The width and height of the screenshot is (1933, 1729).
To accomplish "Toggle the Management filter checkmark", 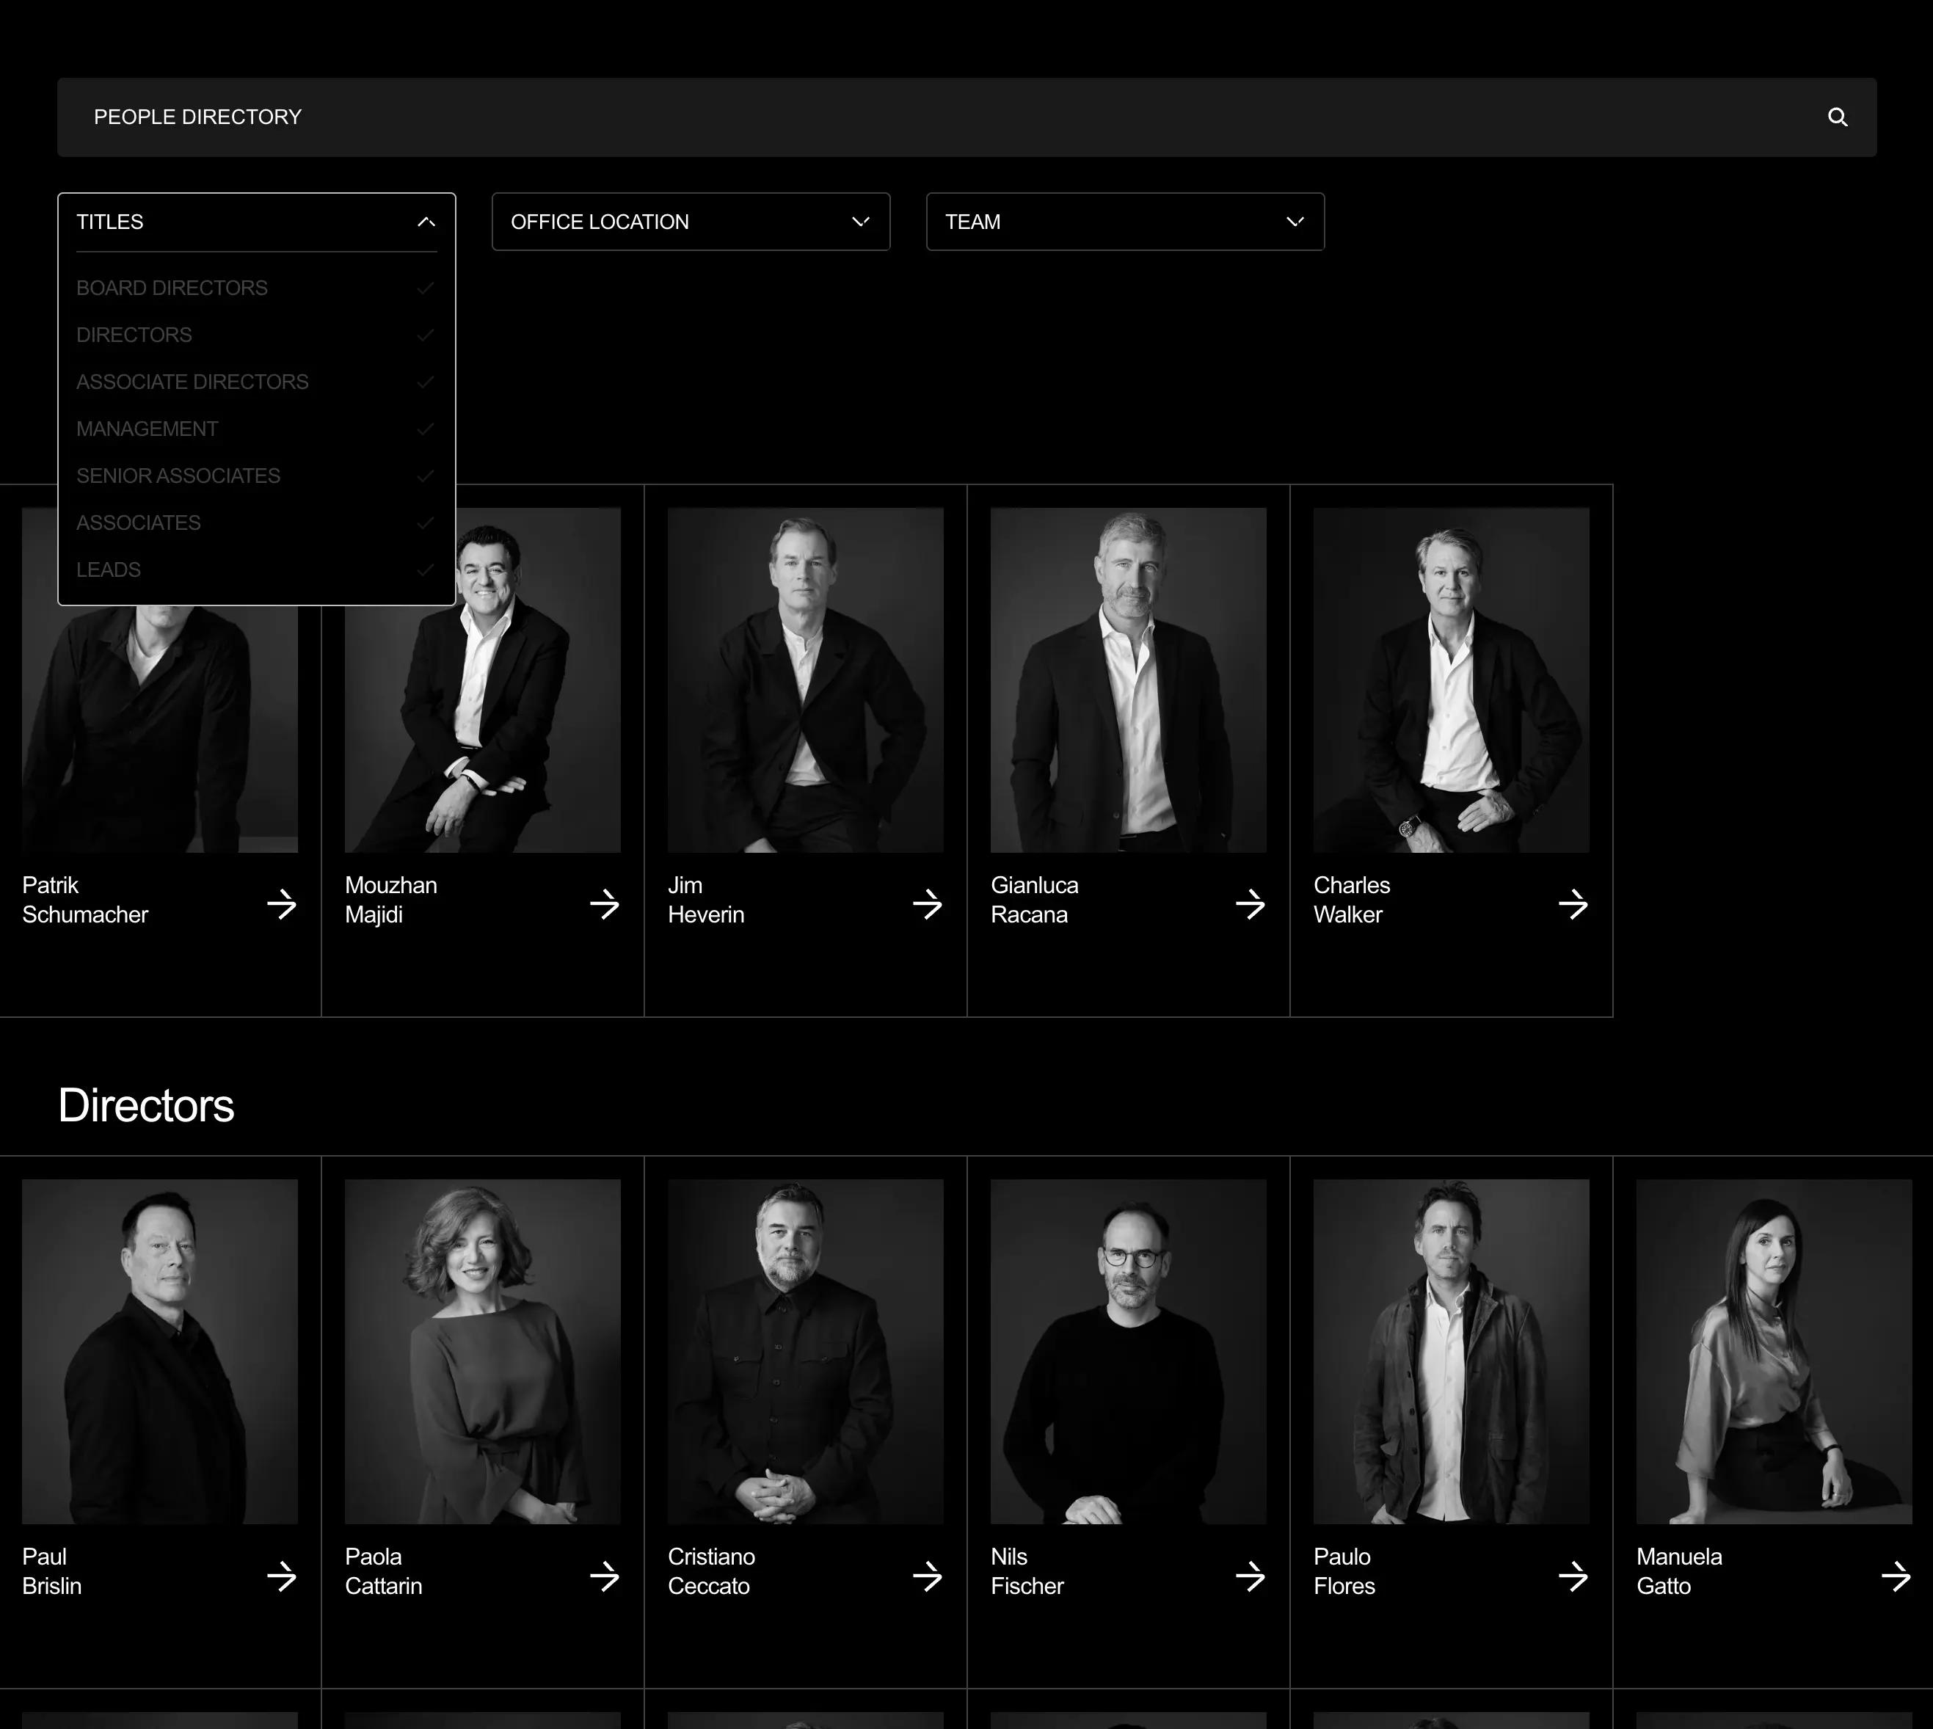I will [426, 429].
